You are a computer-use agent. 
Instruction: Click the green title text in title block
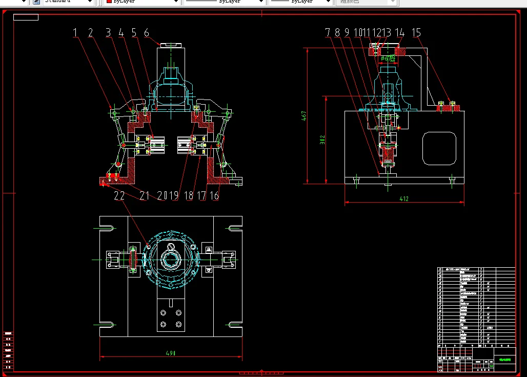(505, 360)
